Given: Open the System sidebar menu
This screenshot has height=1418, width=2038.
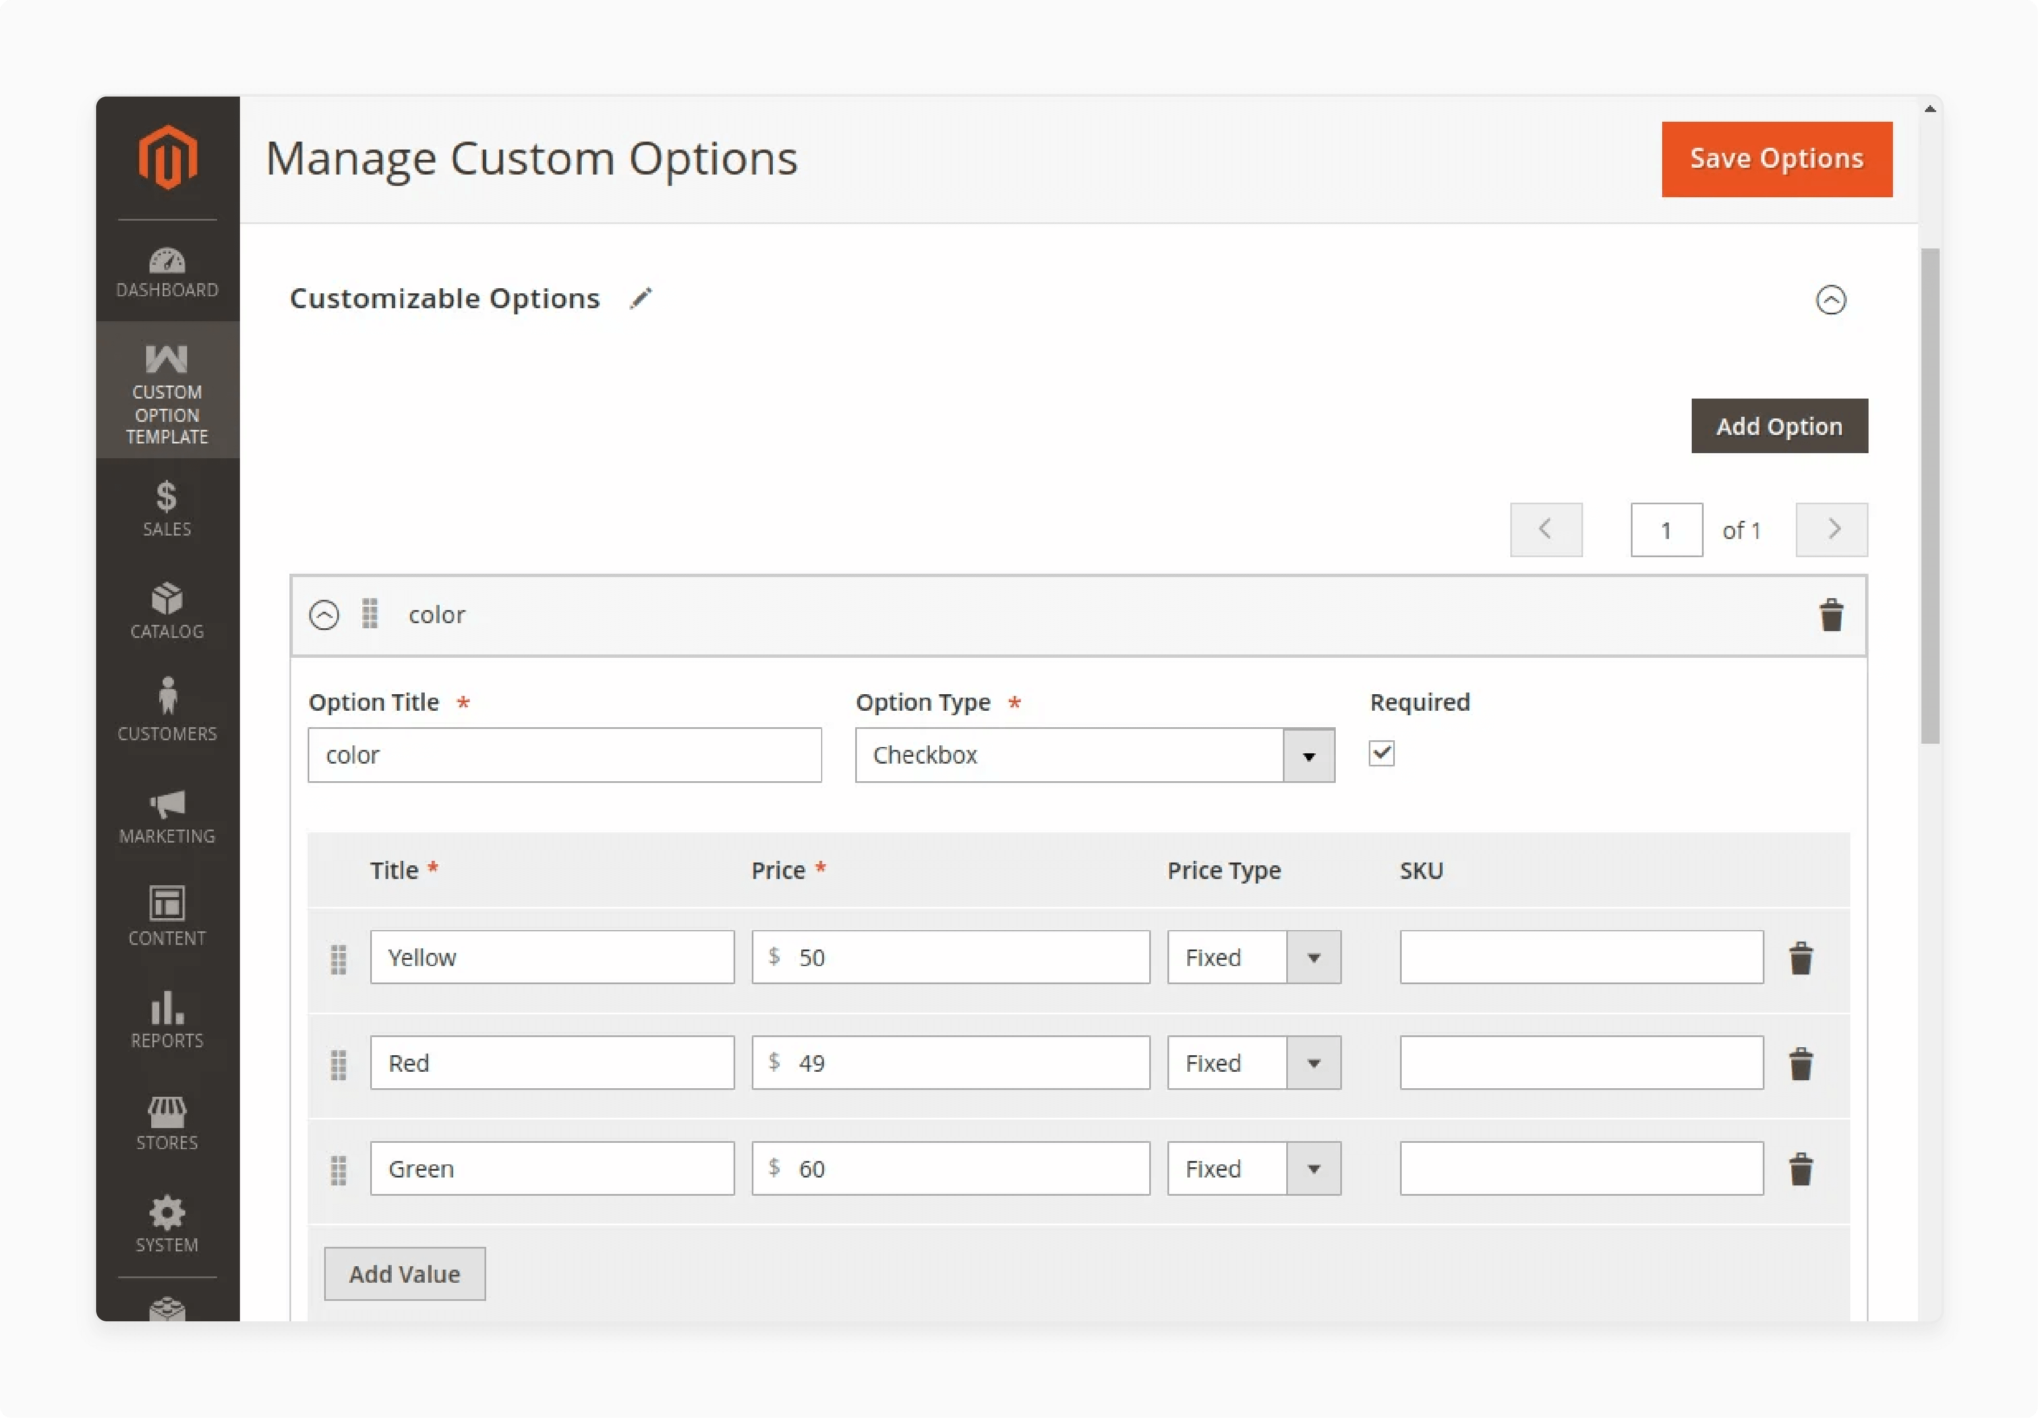Looking at the screenshot, I should (167, 1225).
